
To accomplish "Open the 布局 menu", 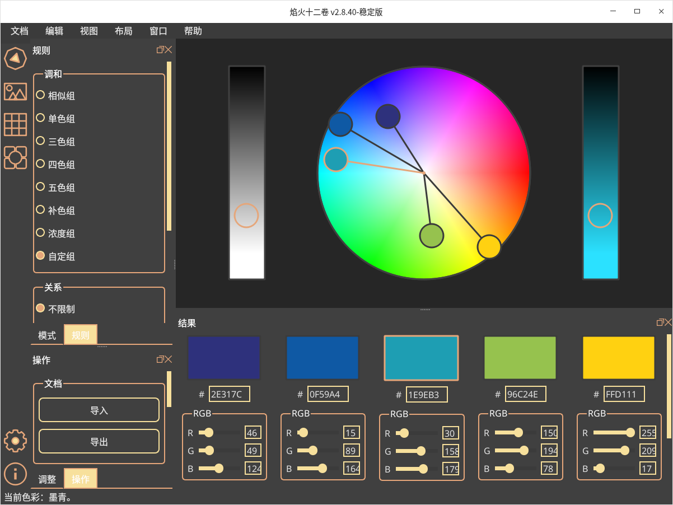I will [124, 31].
